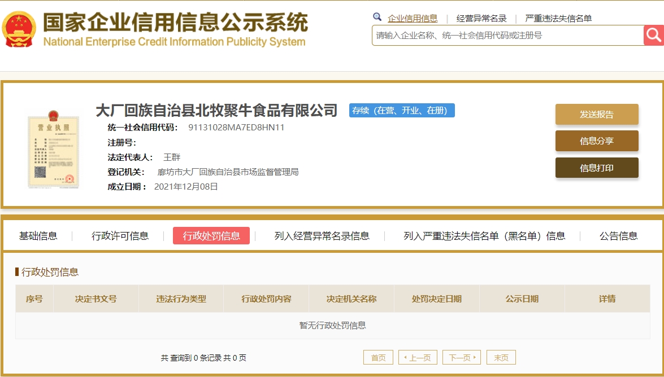
Task: Go to 首页 first page
Action: click(x=378, y=358)
